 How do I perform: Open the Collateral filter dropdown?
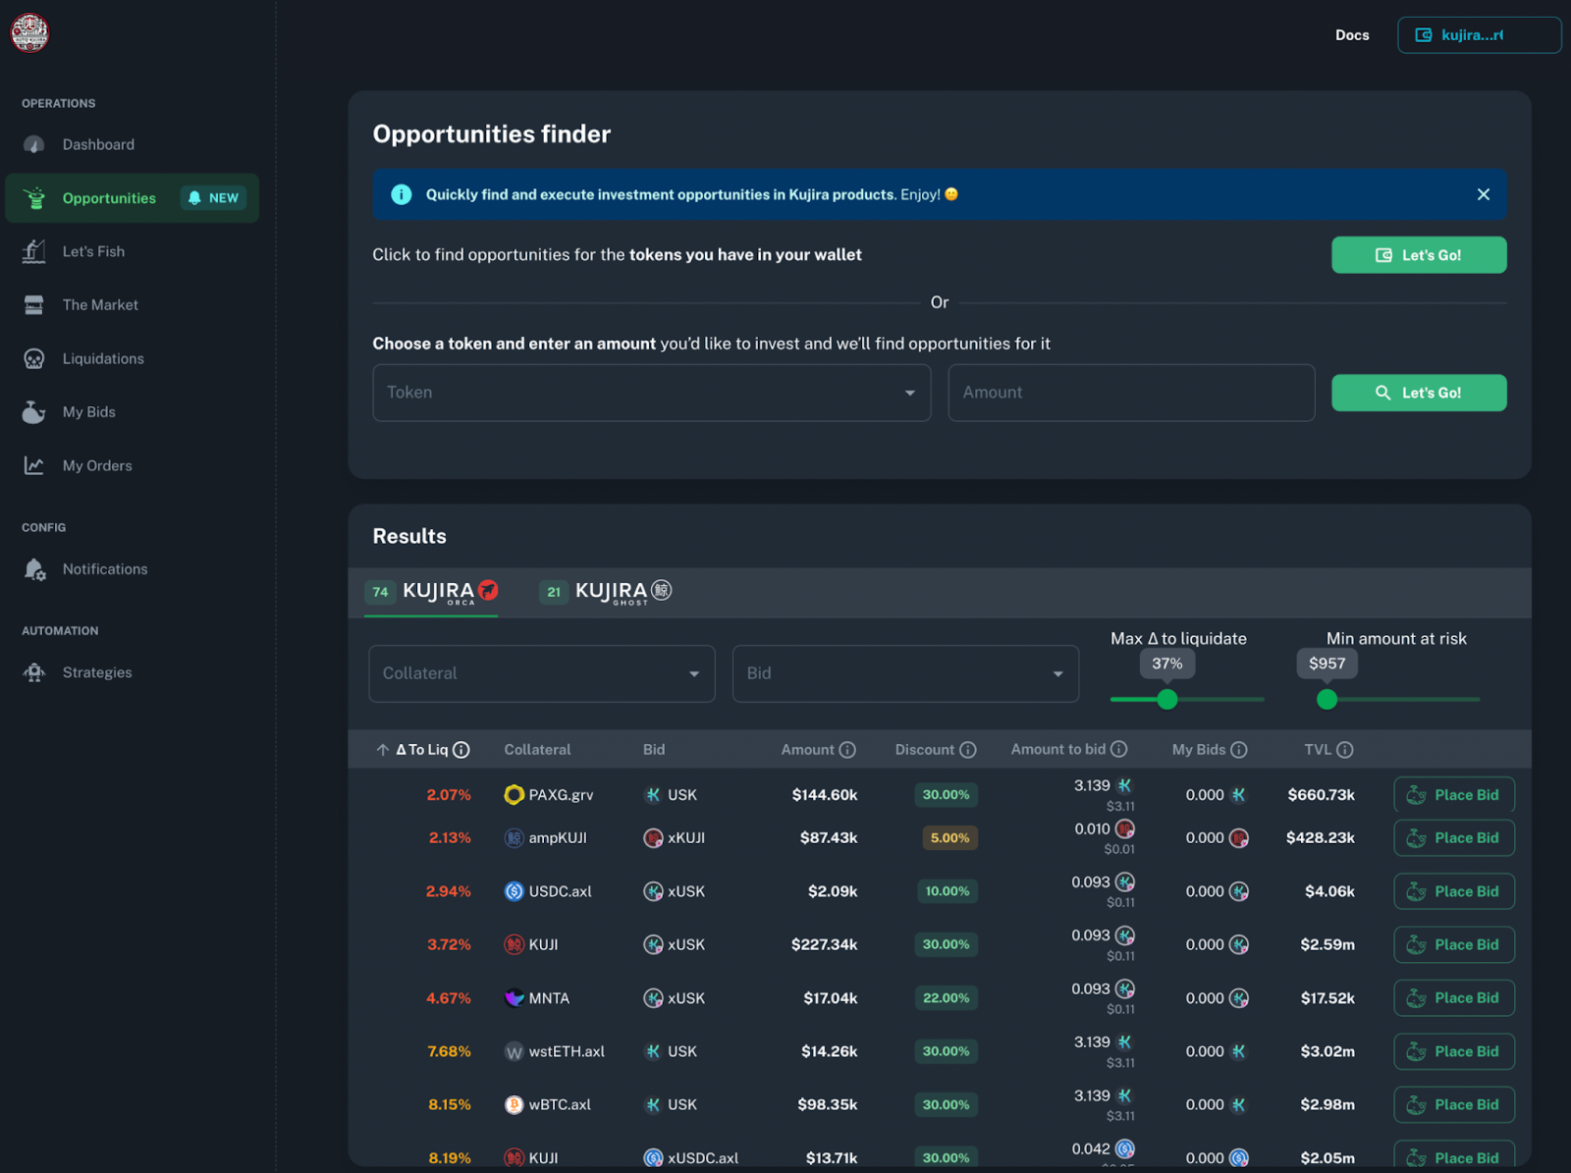pos(542,673)
